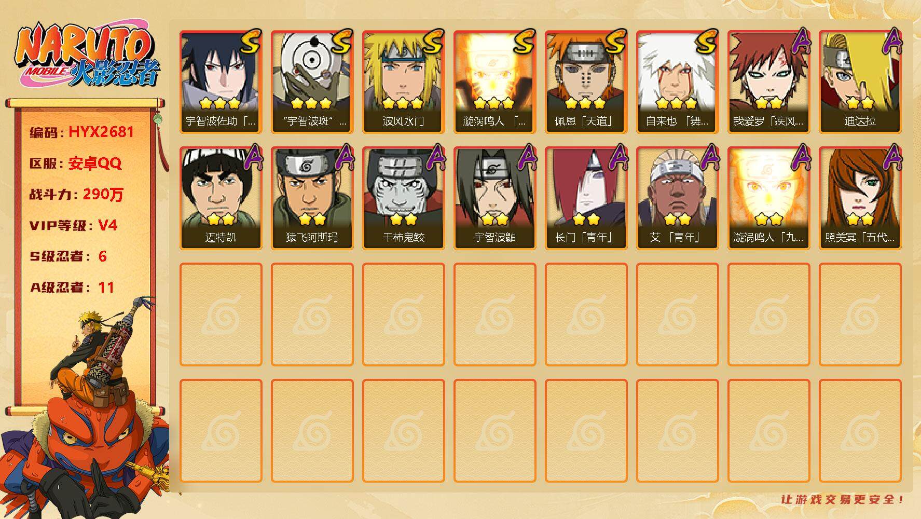
Task: Select the 长门「青年」 ninja card
Action: point(586,198)
